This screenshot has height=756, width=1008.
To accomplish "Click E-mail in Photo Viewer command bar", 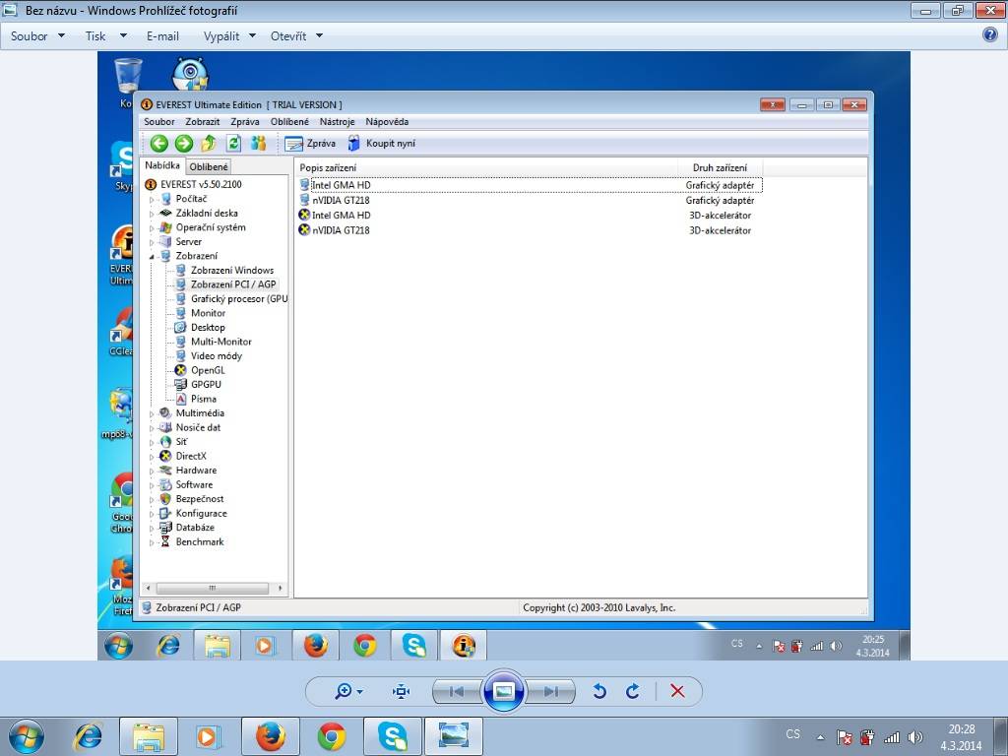I will tap(162, 36).
